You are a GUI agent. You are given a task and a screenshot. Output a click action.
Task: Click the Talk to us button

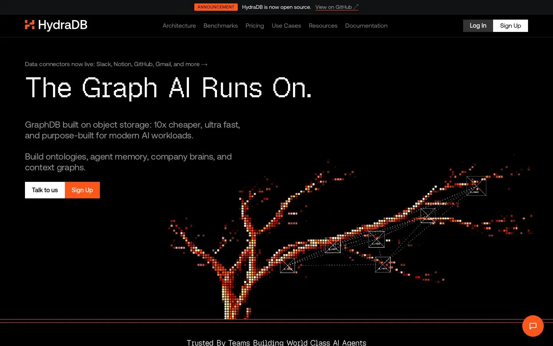tap(45, 190)
